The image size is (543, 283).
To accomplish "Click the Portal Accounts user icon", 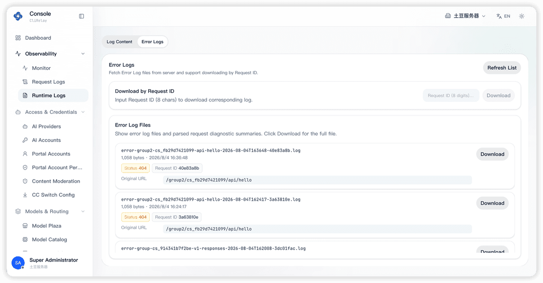I will (x=25, y=154).
